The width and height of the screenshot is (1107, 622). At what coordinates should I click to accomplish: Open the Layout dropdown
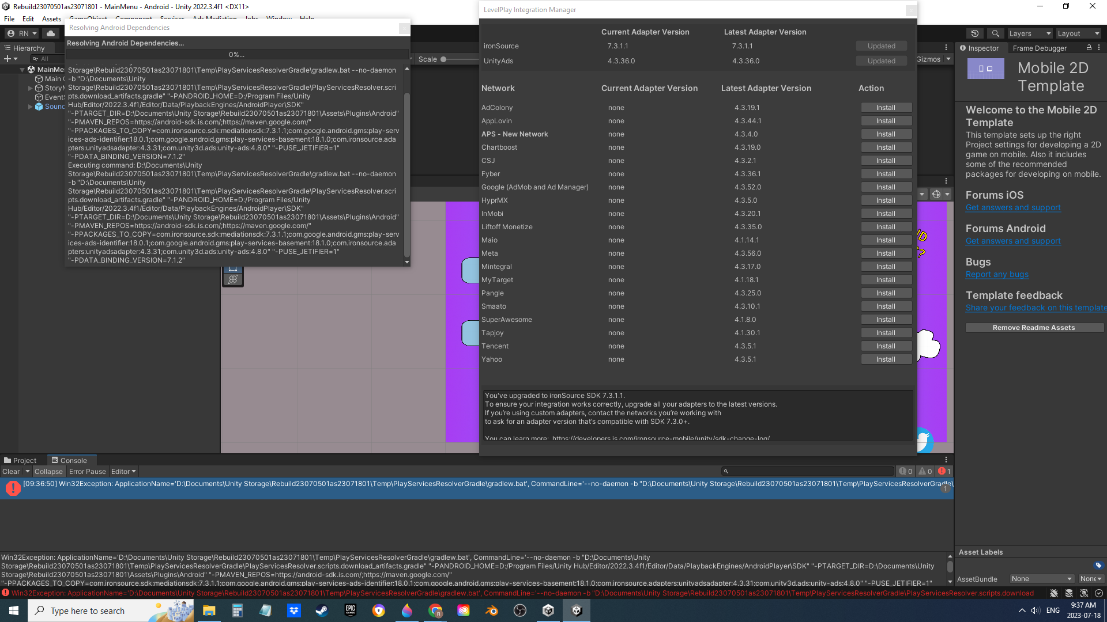pos(1078,33)
